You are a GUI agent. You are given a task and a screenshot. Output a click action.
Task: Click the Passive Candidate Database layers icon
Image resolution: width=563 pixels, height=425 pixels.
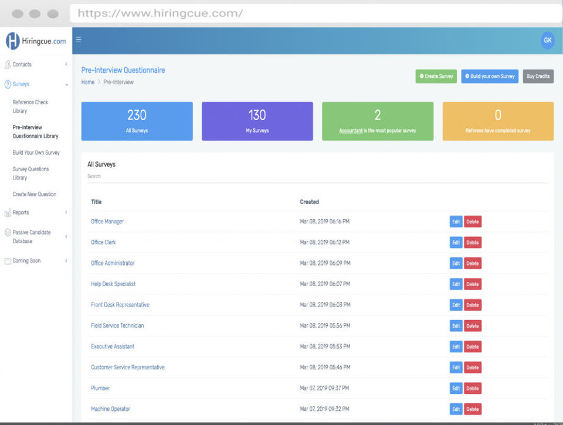tap(8, 233)
